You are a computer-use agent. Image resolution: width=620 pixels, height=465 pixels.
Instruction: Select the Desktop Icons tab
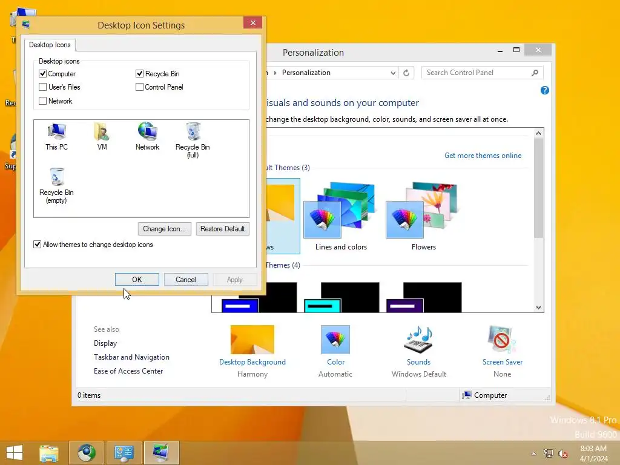coord(50,45)
